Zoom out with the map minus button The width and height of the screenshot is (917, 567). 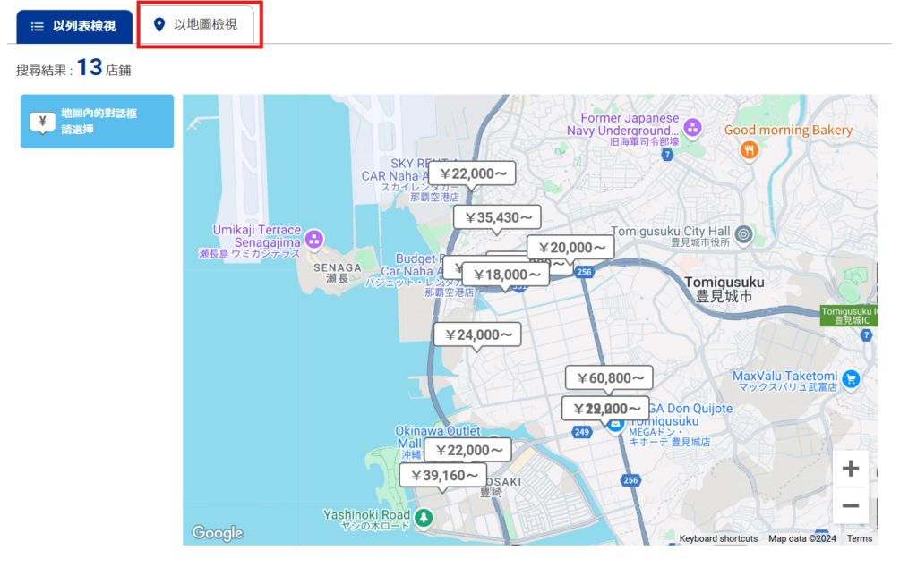[851, 505]
